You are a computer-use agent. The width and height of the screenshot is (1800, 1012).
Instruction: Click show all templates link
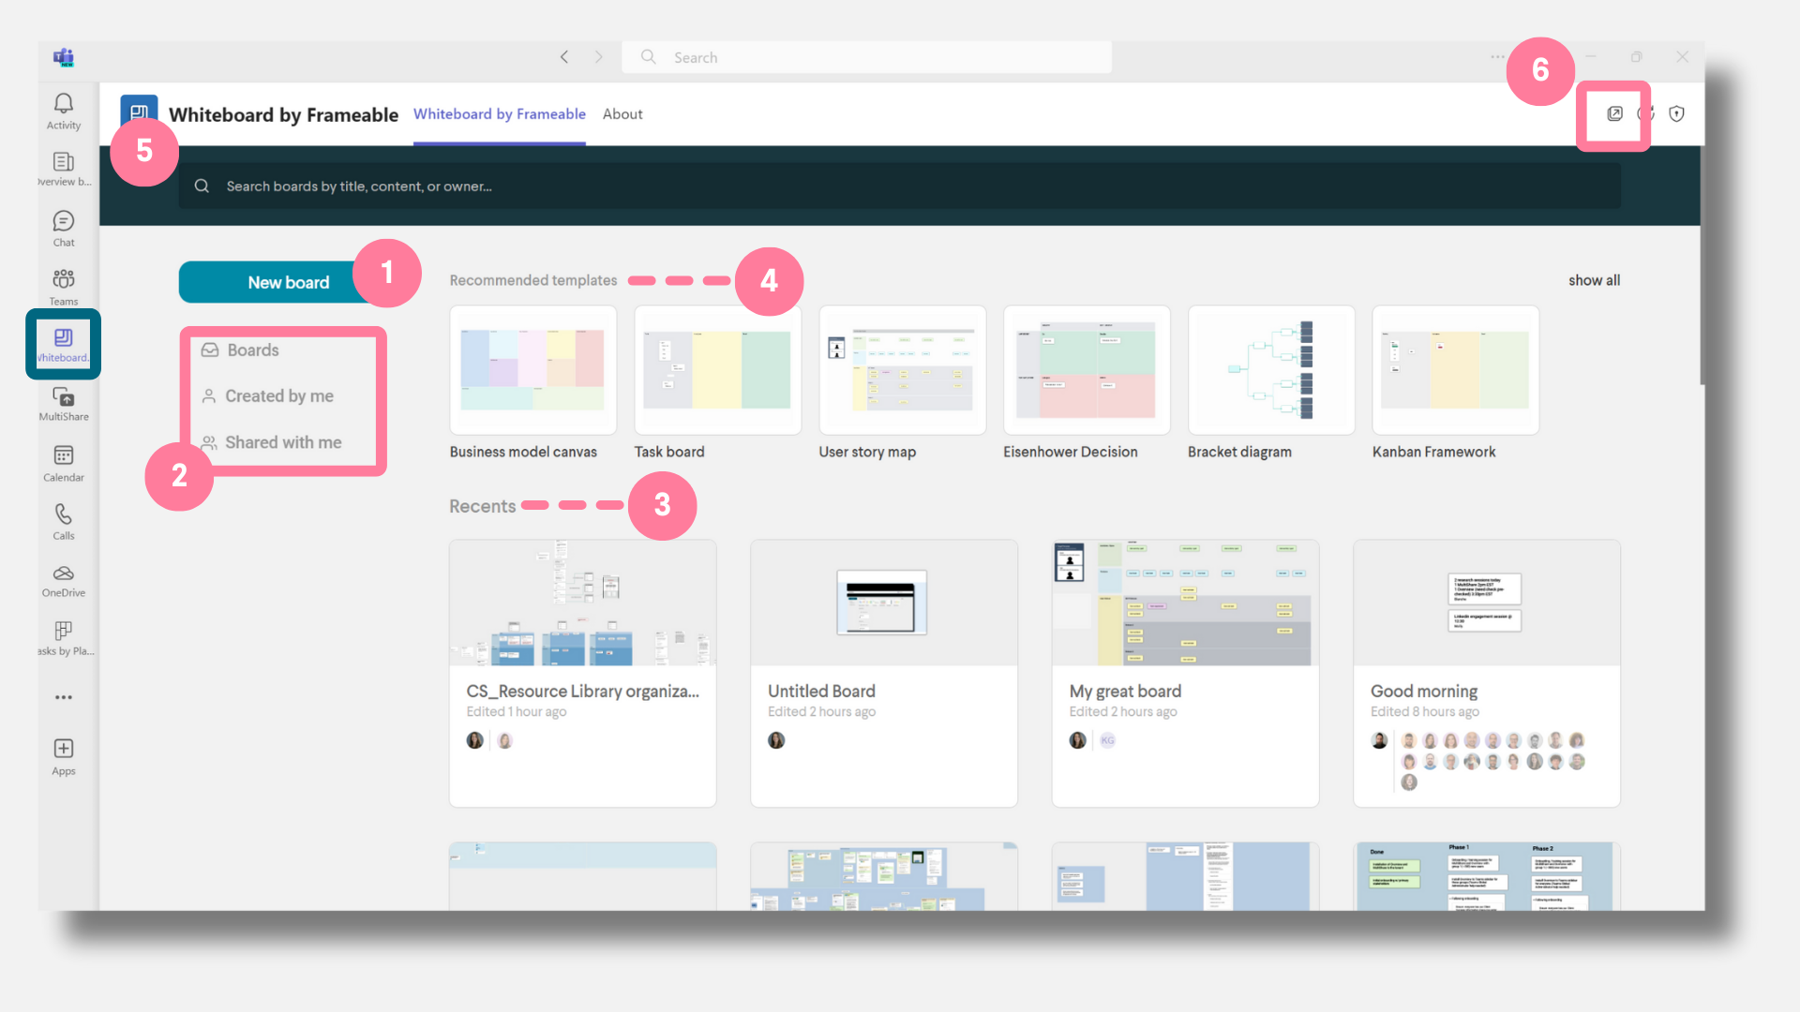[x=1594, y=280]
